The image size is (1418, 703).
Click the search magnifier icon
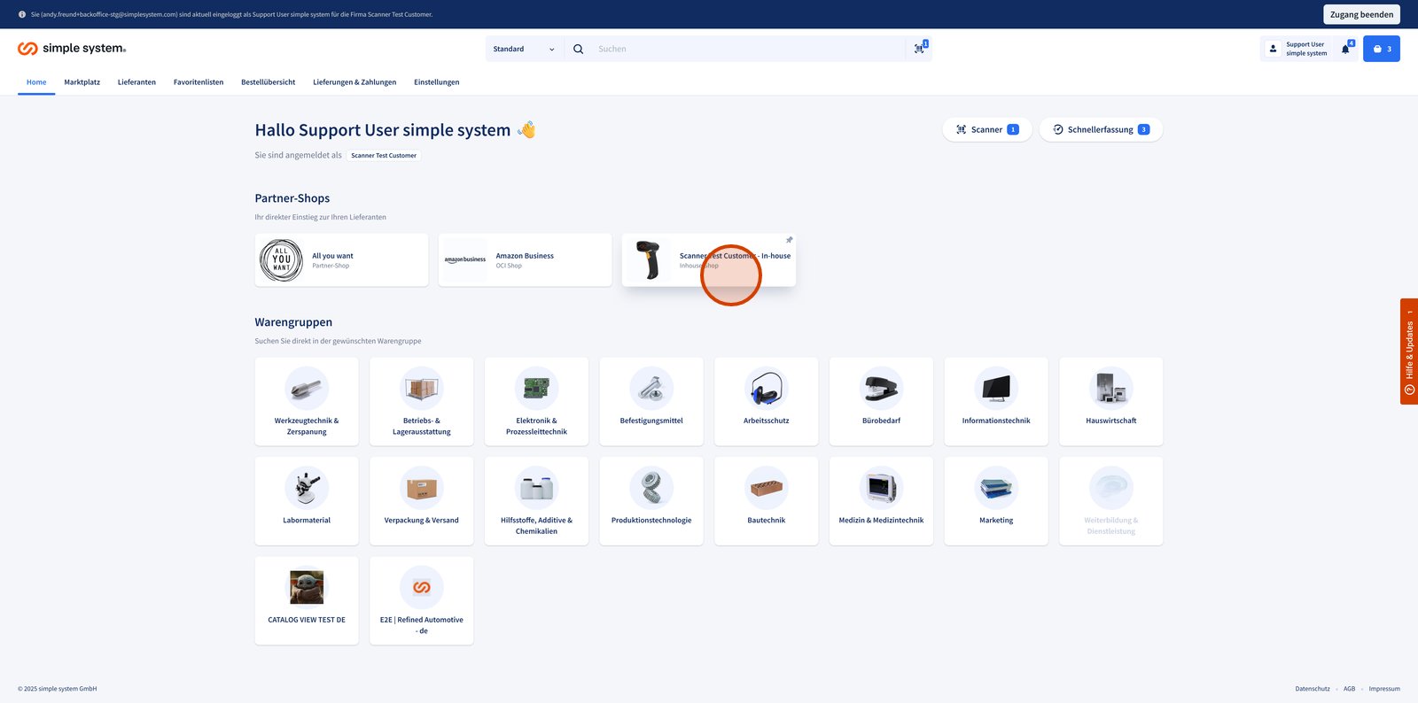pos(578,49)
